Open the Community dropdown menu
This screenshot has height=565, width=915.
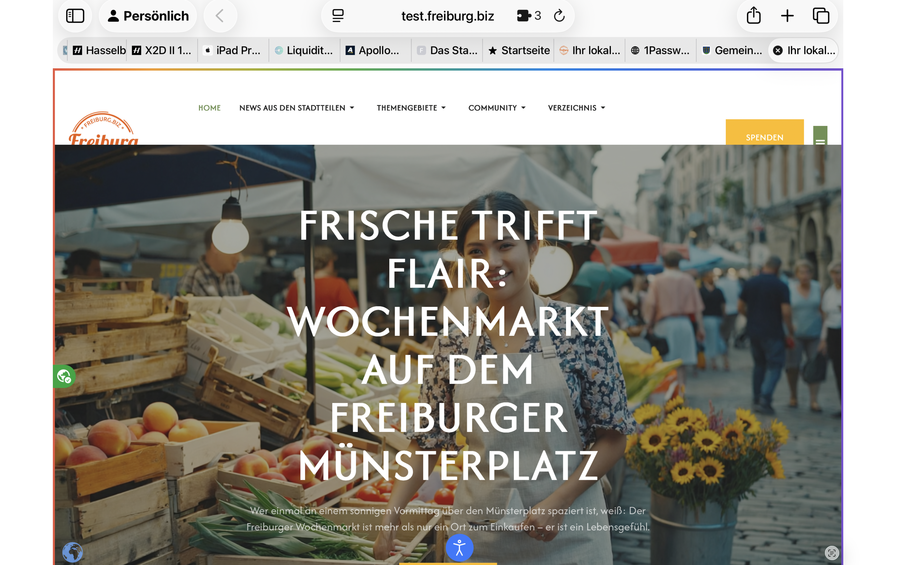coord(497,108)
